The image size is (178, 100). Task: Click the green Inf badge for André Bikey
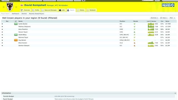pos(16,35)
